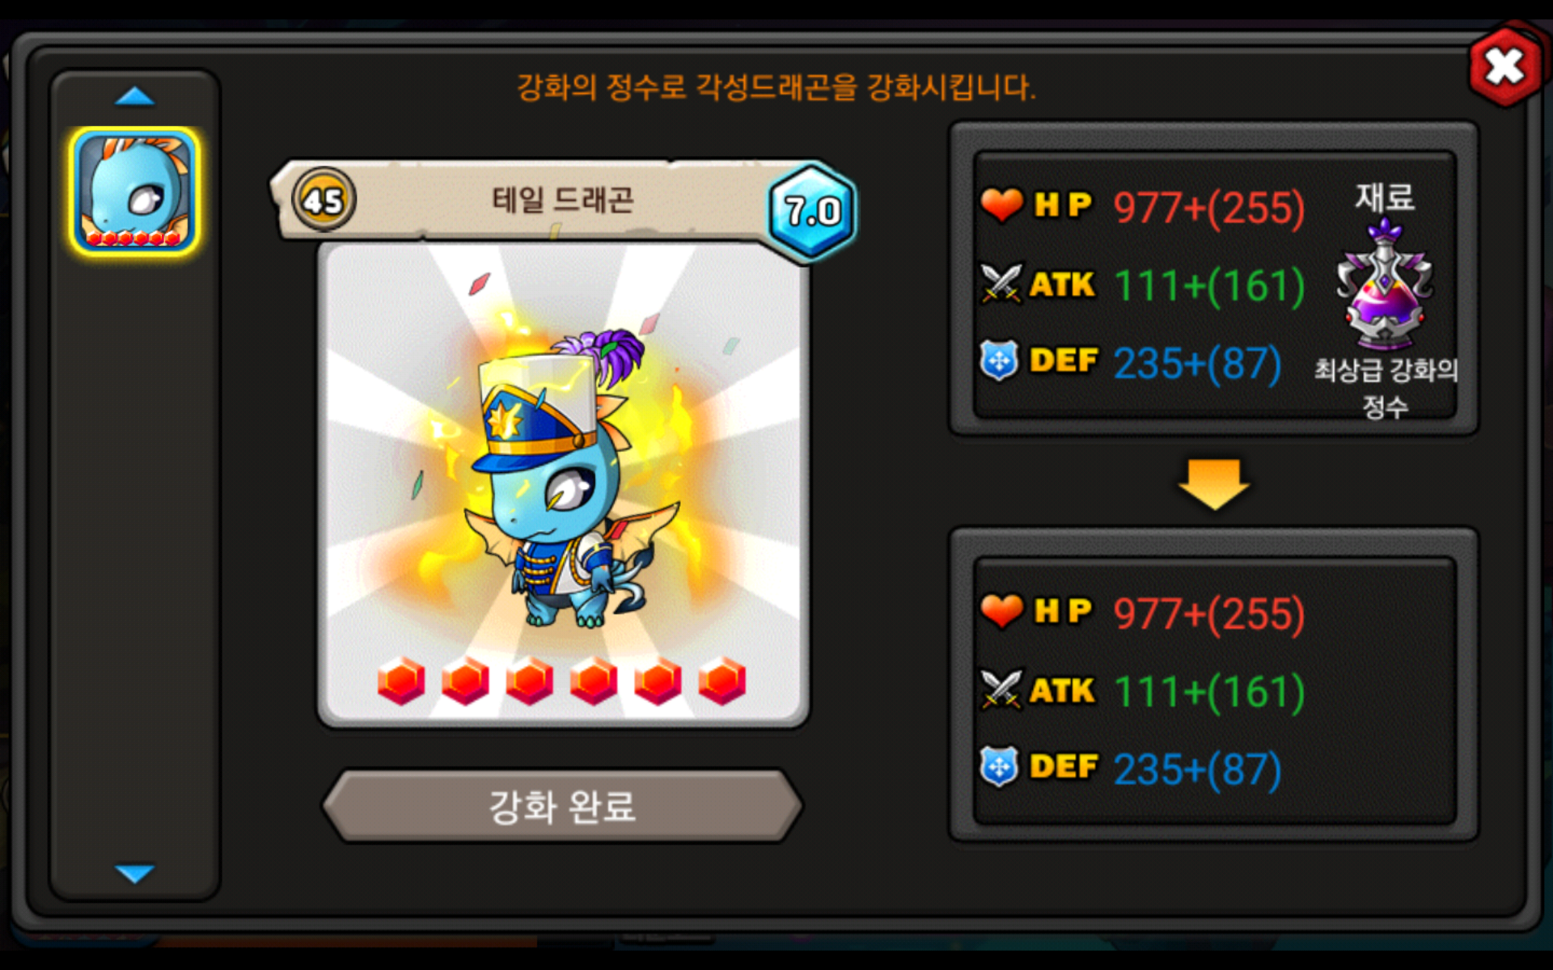The image size is (1553, 970).
Task: Click the 최상급 강화의 정수 material label
Action: pos(1386,388)
